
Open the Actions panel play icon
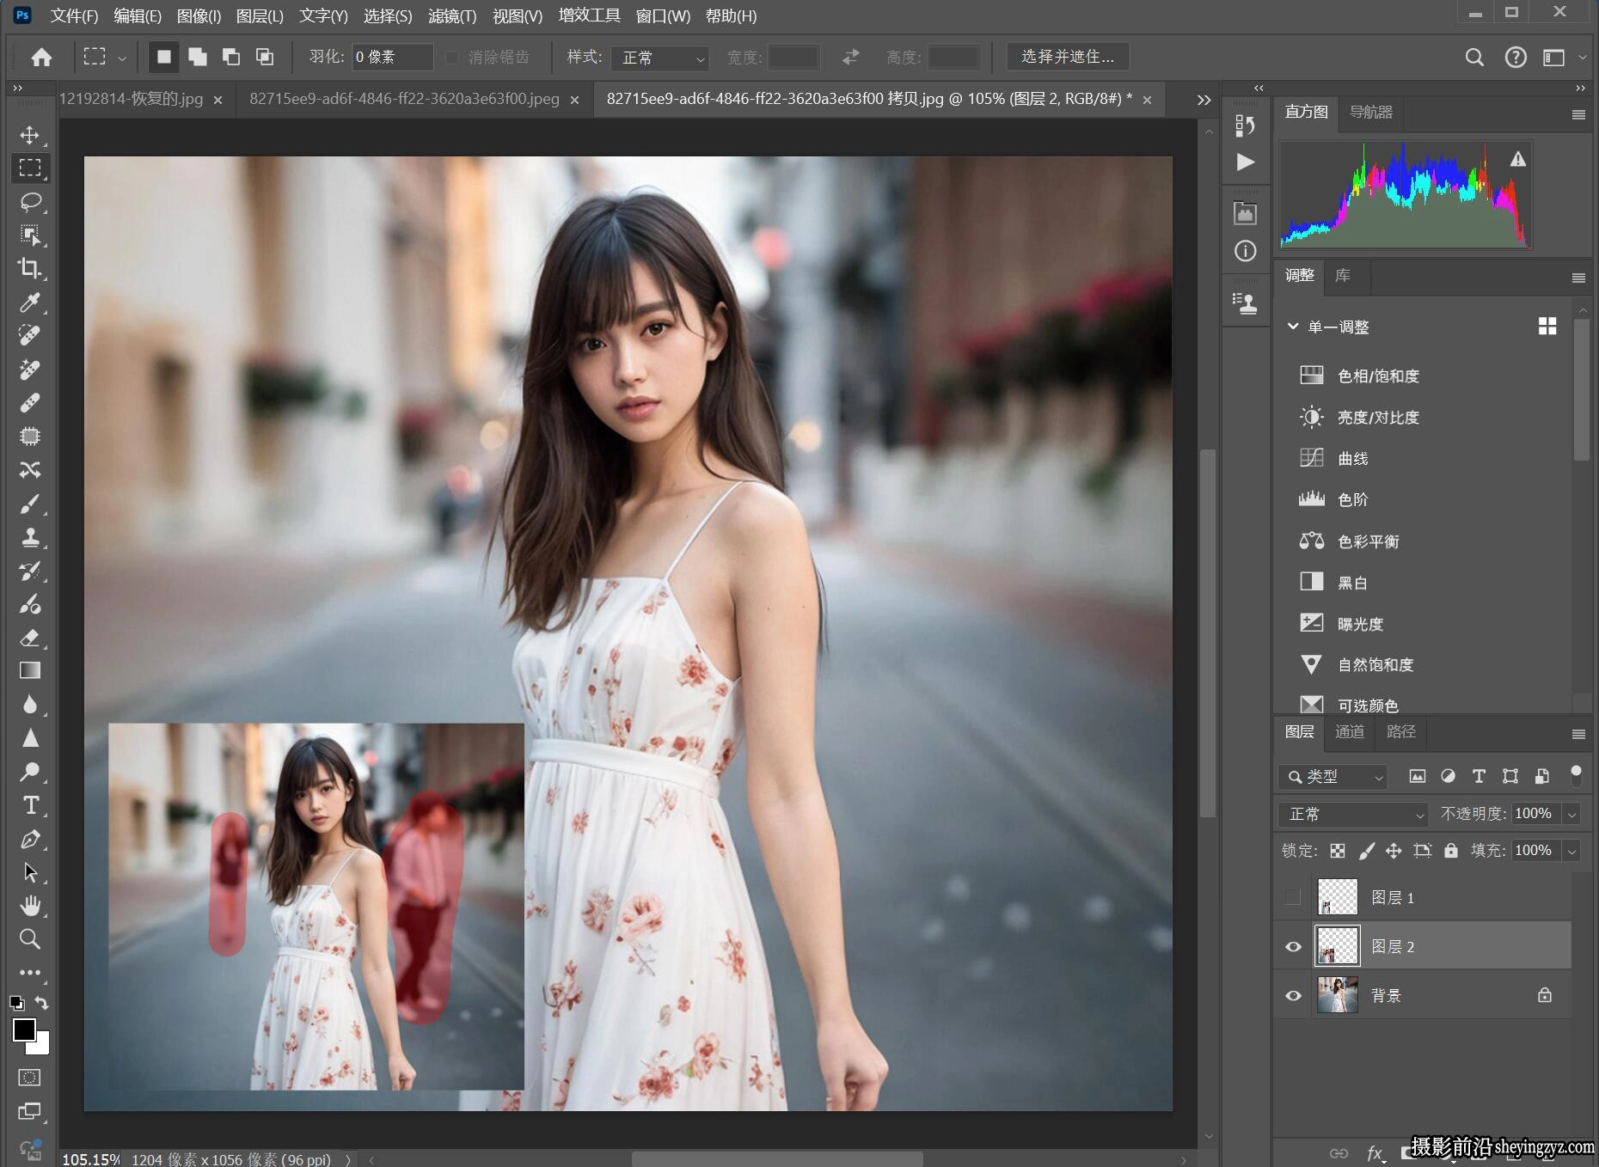point(1246,162)
